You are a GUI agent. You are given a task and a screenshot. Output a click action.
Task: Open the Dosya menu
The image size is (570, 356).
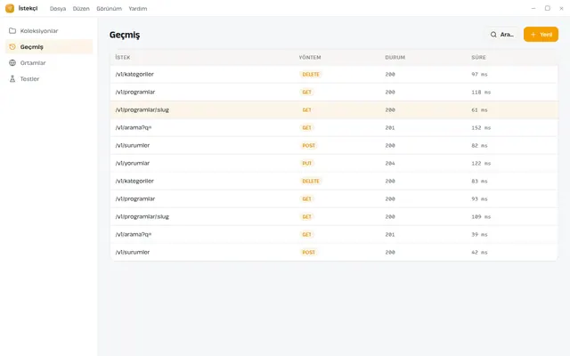coord(58,8)
